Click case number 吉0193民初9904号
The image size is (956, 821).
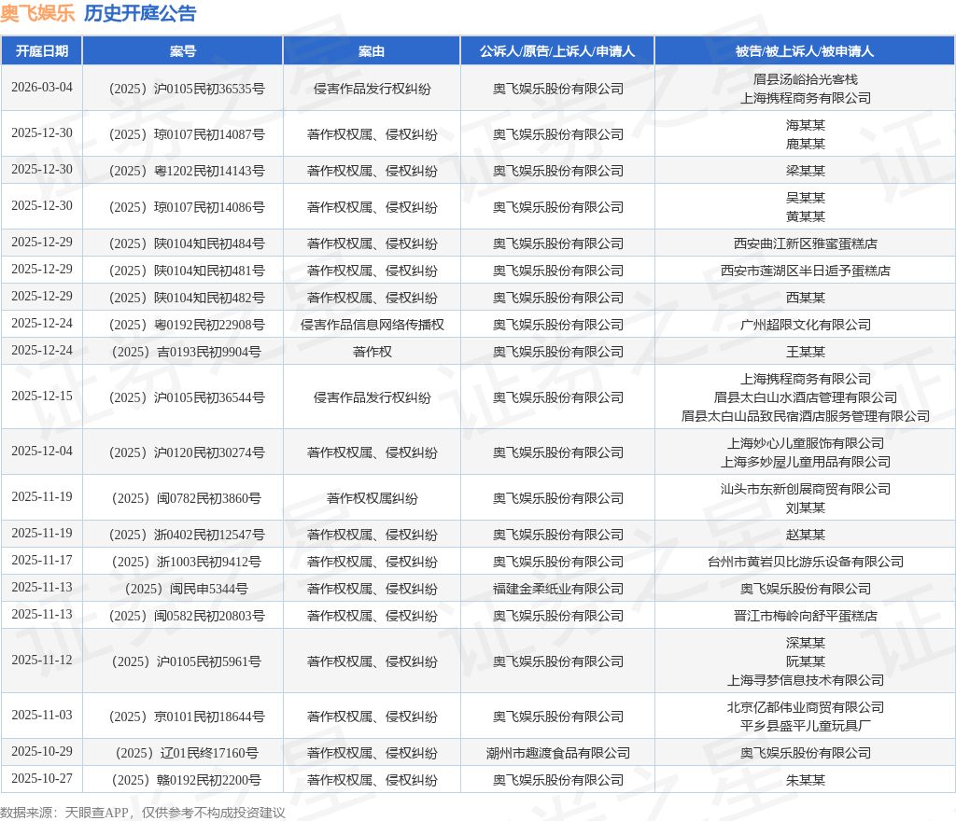pyautogui.click(x=187, y=352)
